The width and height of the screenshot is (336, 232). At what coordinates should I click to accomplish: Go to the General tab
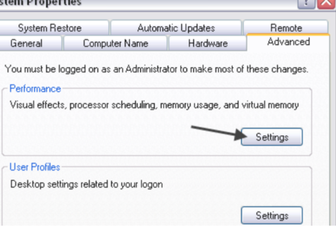point(26,43)
